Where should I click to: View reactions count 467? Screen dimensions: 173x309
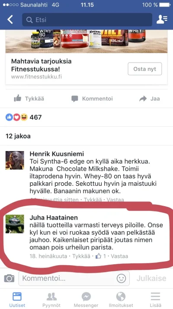[x=23, y=117]
